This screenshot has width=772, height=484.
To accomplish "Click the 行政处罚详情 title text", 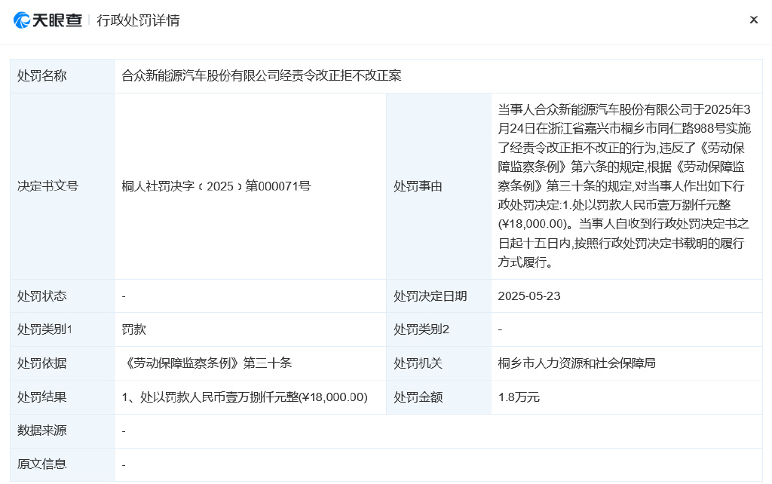I will point(138,20).
